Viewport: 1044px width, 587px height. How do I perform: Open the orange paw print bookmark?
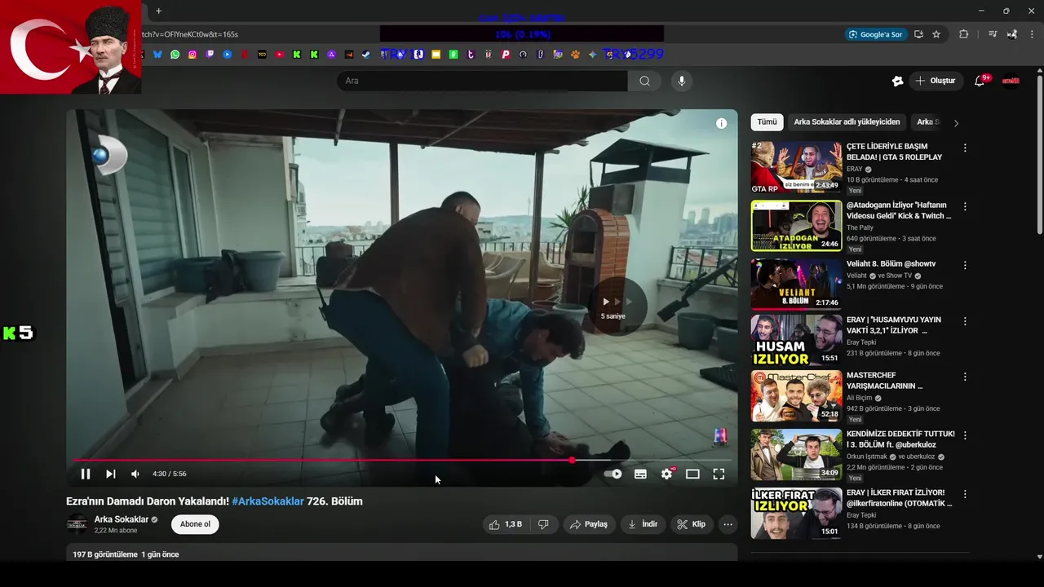click(575, 55)
